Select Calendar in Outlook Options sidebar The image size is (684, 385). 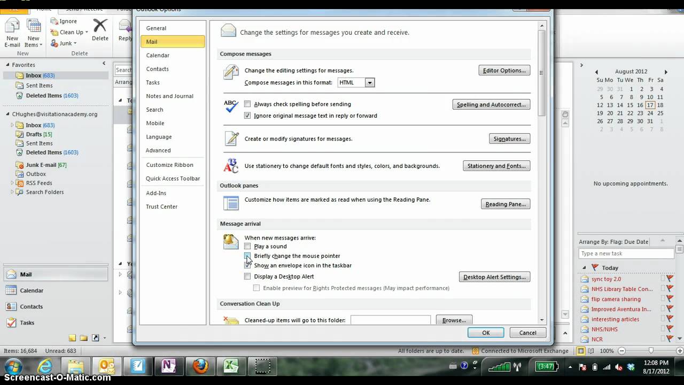pos(173,55)
